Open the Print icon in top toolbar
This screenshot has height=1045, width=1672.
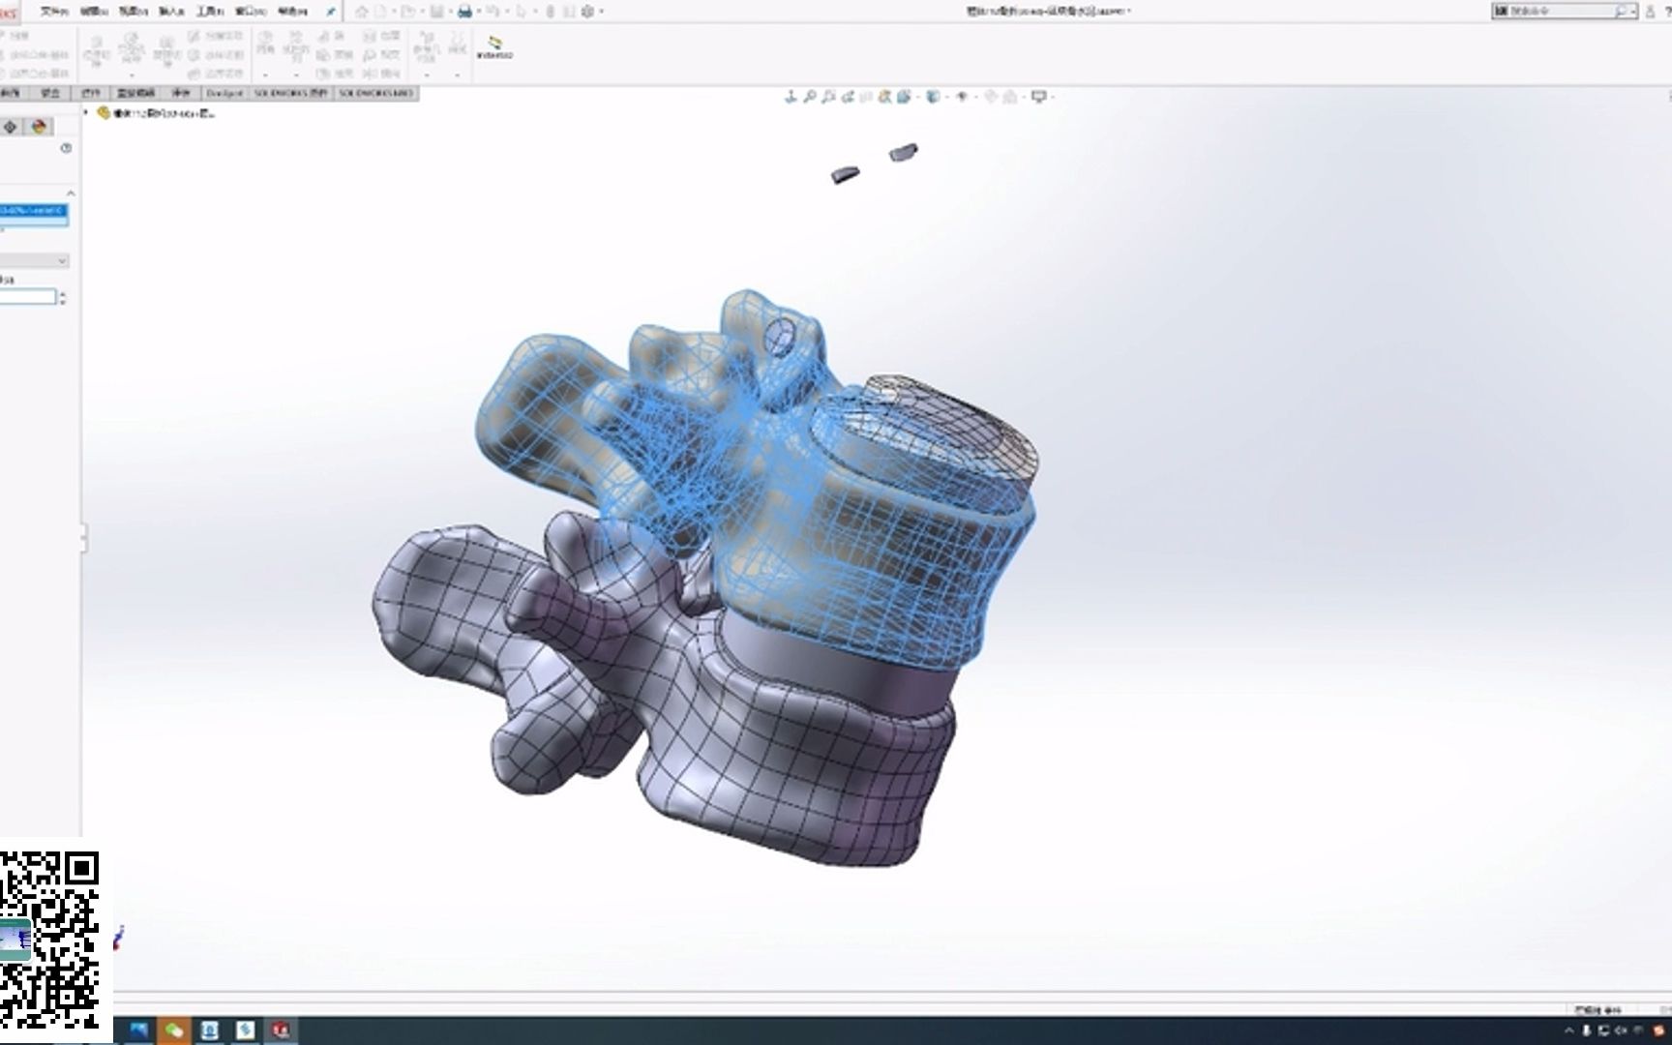pos(465,11)
